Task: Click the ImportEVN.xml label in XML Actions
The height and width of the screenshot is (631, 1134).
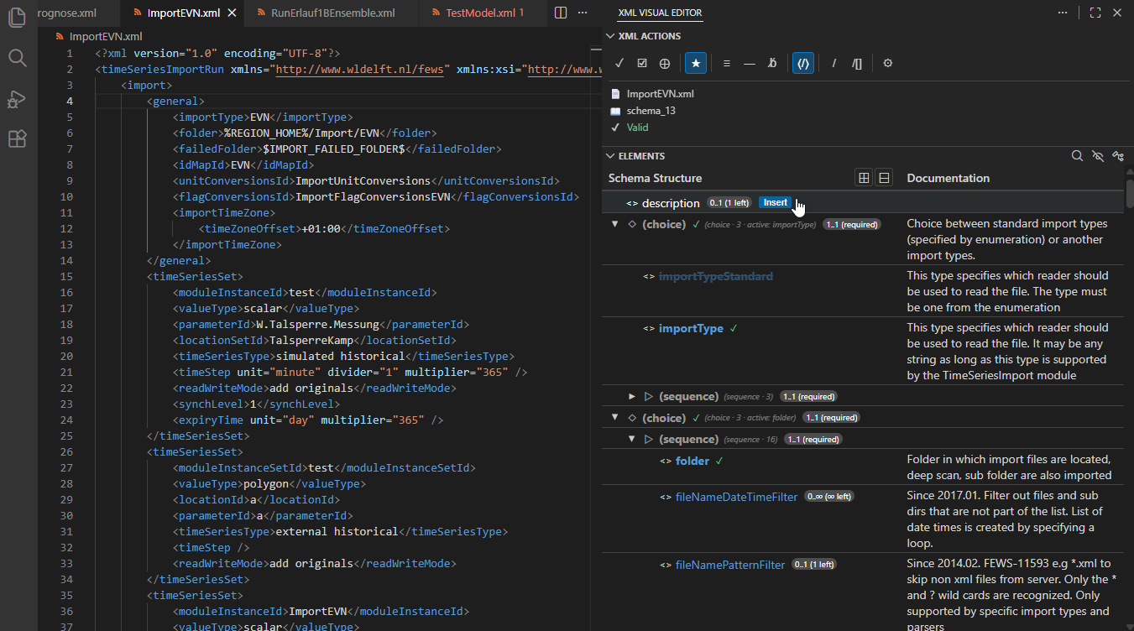Action: [x=660, y=94]
